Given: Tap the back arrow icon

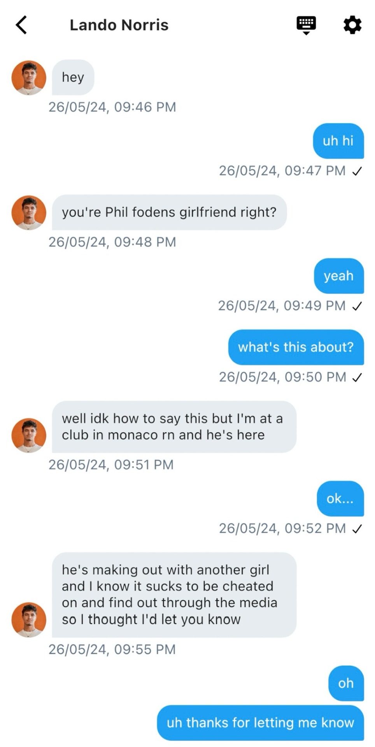Looking at the screenshot, I should pos(22,25).
